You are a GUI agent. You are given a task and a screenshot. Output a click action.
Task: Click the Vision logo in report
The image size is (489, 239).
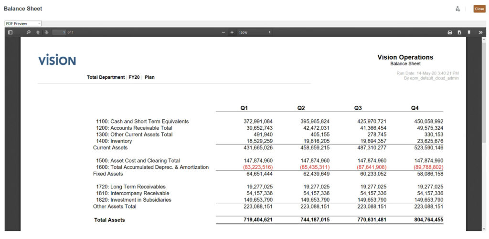coord(57,60)
